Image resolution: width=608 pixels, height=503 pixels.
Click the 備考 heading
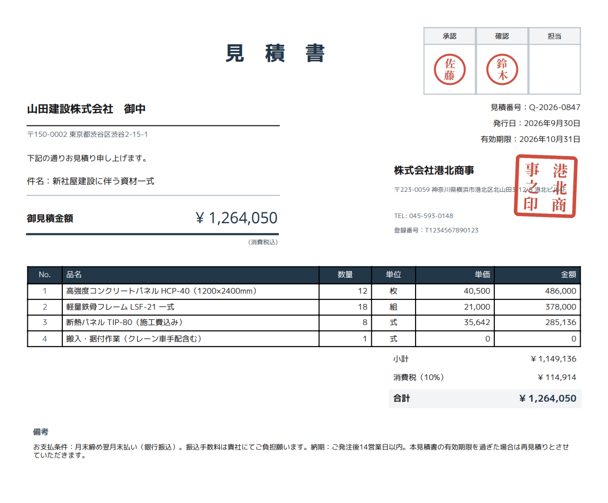41,432
